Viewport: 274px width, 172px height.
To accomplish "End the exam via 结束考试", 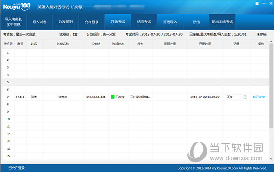I will coord(144,22).
